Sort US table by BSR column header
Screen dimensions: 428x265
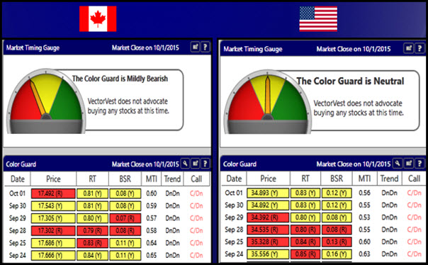coord(337,179)
